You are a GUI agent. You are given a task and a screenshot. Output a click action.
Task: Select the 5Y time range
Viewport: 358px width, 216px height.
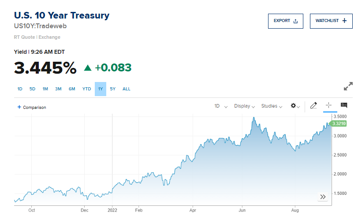click(113, 89)
